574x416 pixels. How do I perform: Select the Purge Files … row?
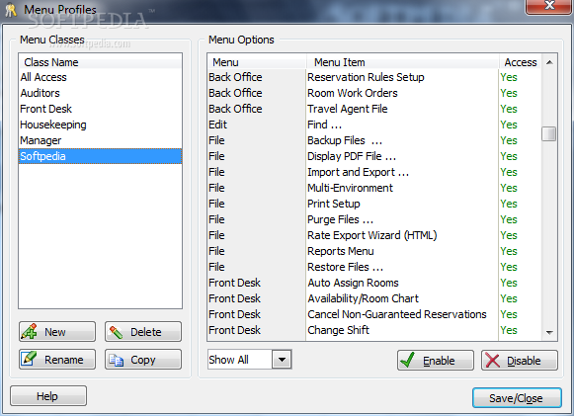coord(374,219)
